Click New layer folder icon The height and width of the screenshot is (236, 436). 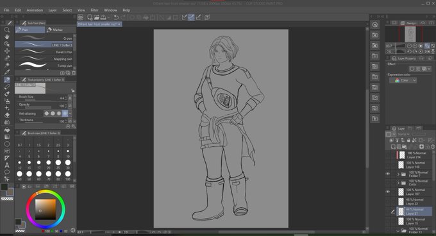pyautogui.click(x=405, y=146)
